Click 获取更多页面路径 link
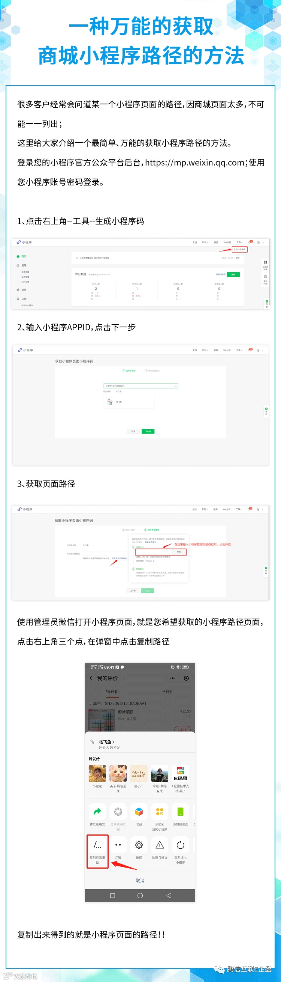This screenshot has height=982, width=281. pos(120,558)
